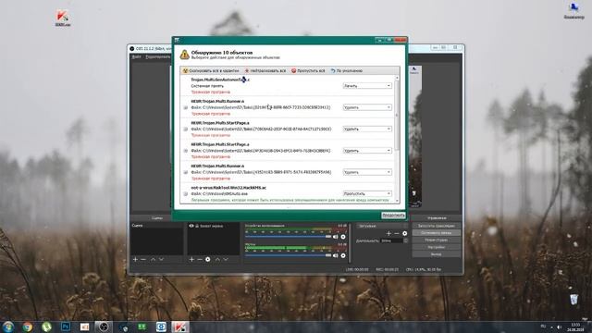Switch to OBS Studio taskbar icon
592x333 pixels.
click(x=104, y=327)
